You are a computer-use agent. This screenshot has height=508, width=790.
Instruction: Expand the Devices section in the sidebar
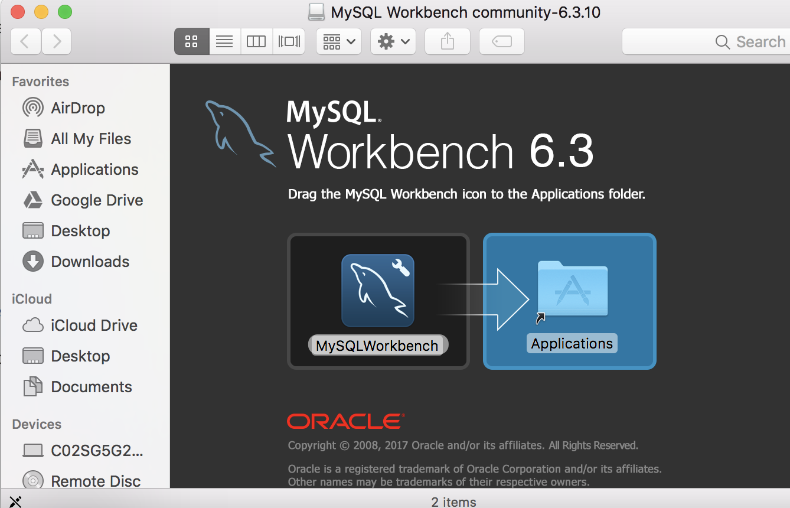point(37,424)
